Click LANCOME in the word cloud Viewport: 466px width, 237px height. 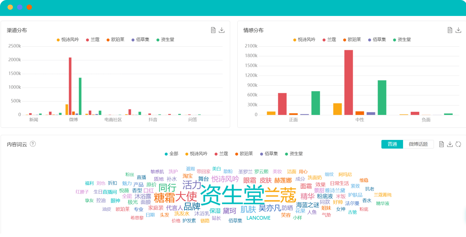(258, 218)
